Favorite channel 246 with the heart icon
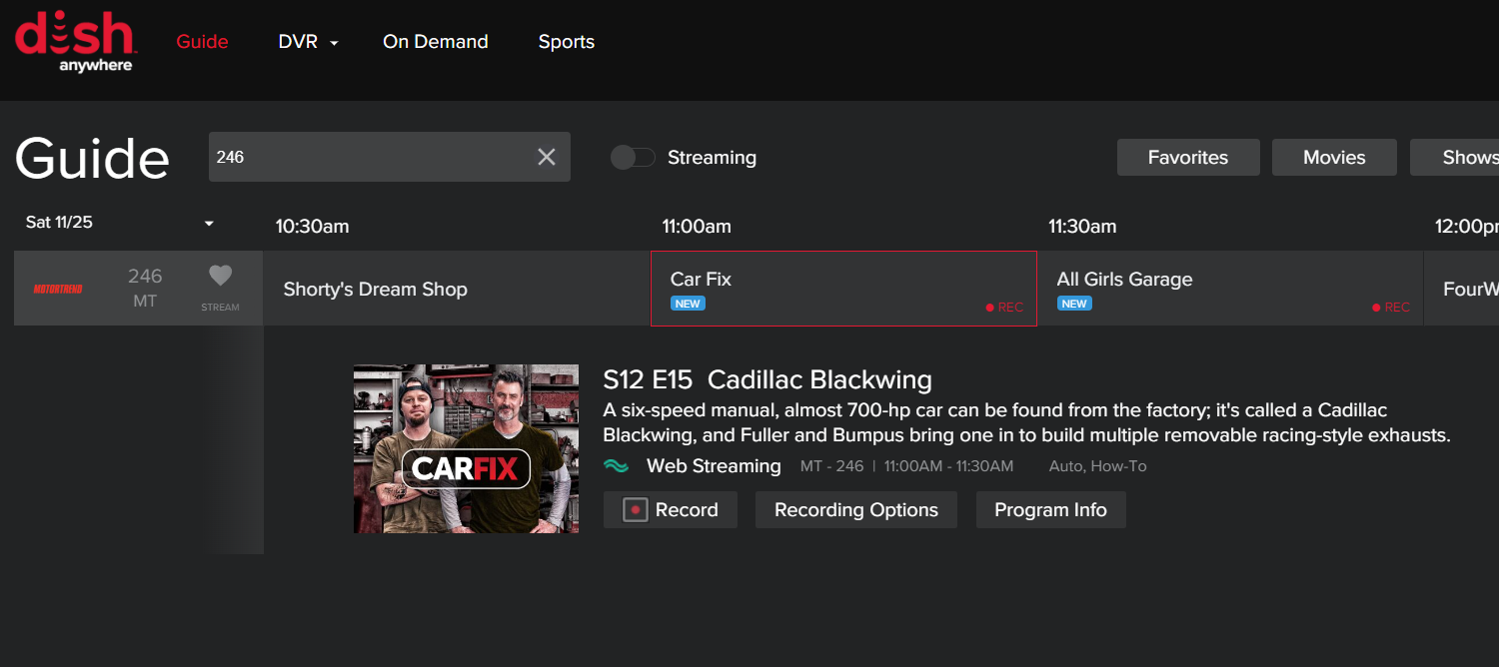 [220, 277]
